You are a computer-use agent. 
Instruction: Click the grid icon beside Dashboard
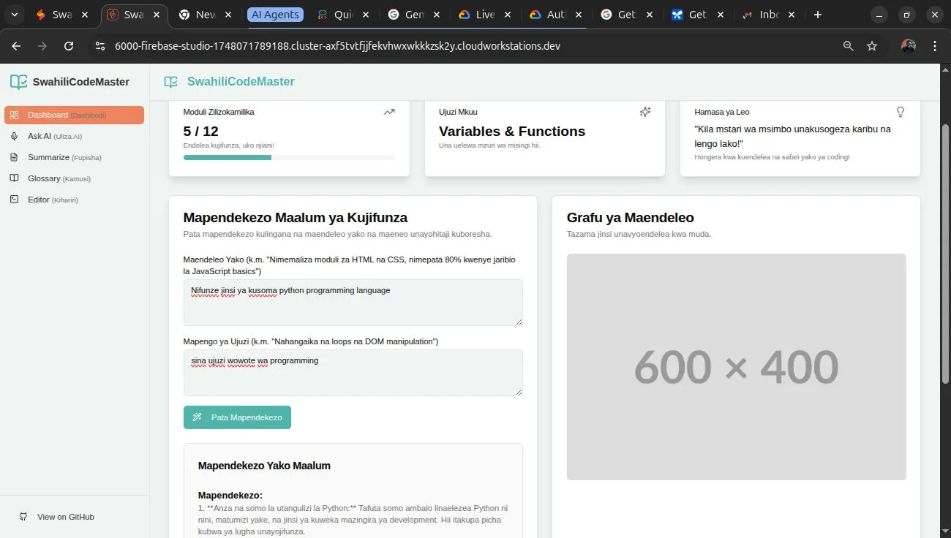(14, 115)
